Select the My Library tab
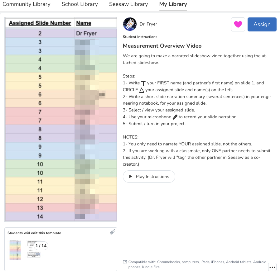 (x=173, y=4)
